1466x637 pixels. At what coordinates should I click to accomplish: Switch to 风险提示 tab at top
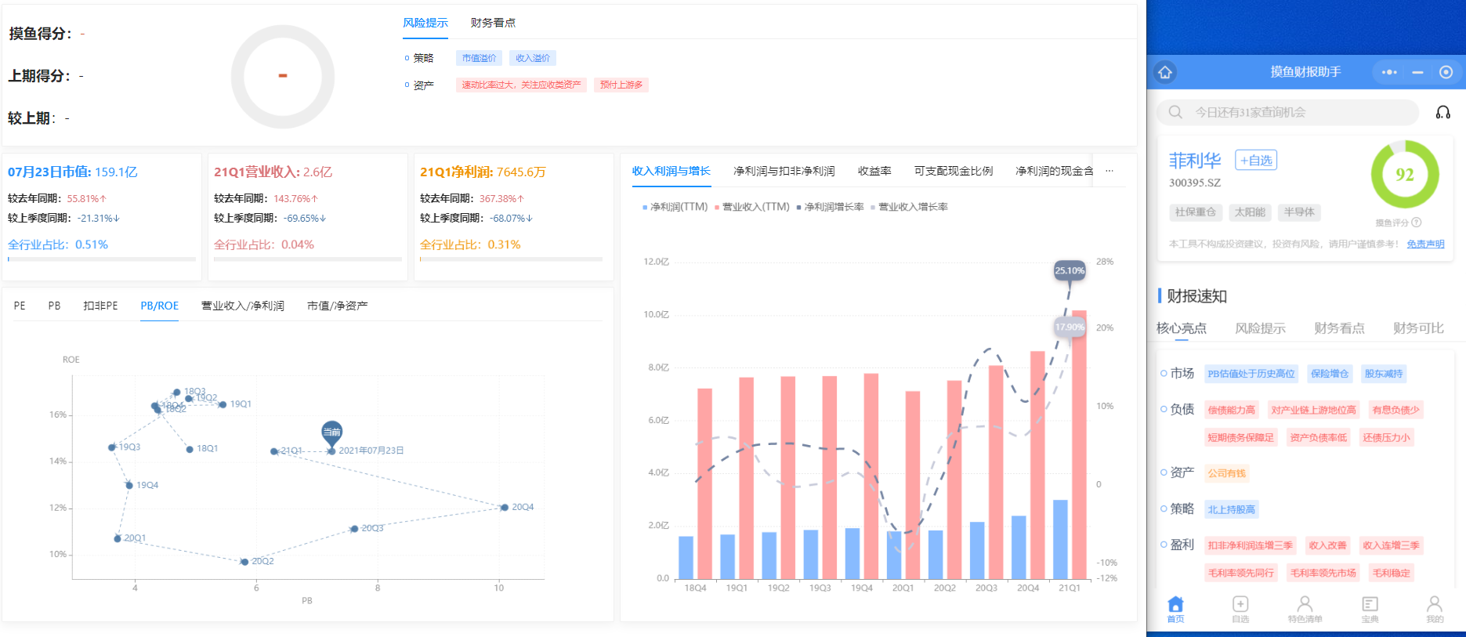pyautogui.click(x=425, y=23)
